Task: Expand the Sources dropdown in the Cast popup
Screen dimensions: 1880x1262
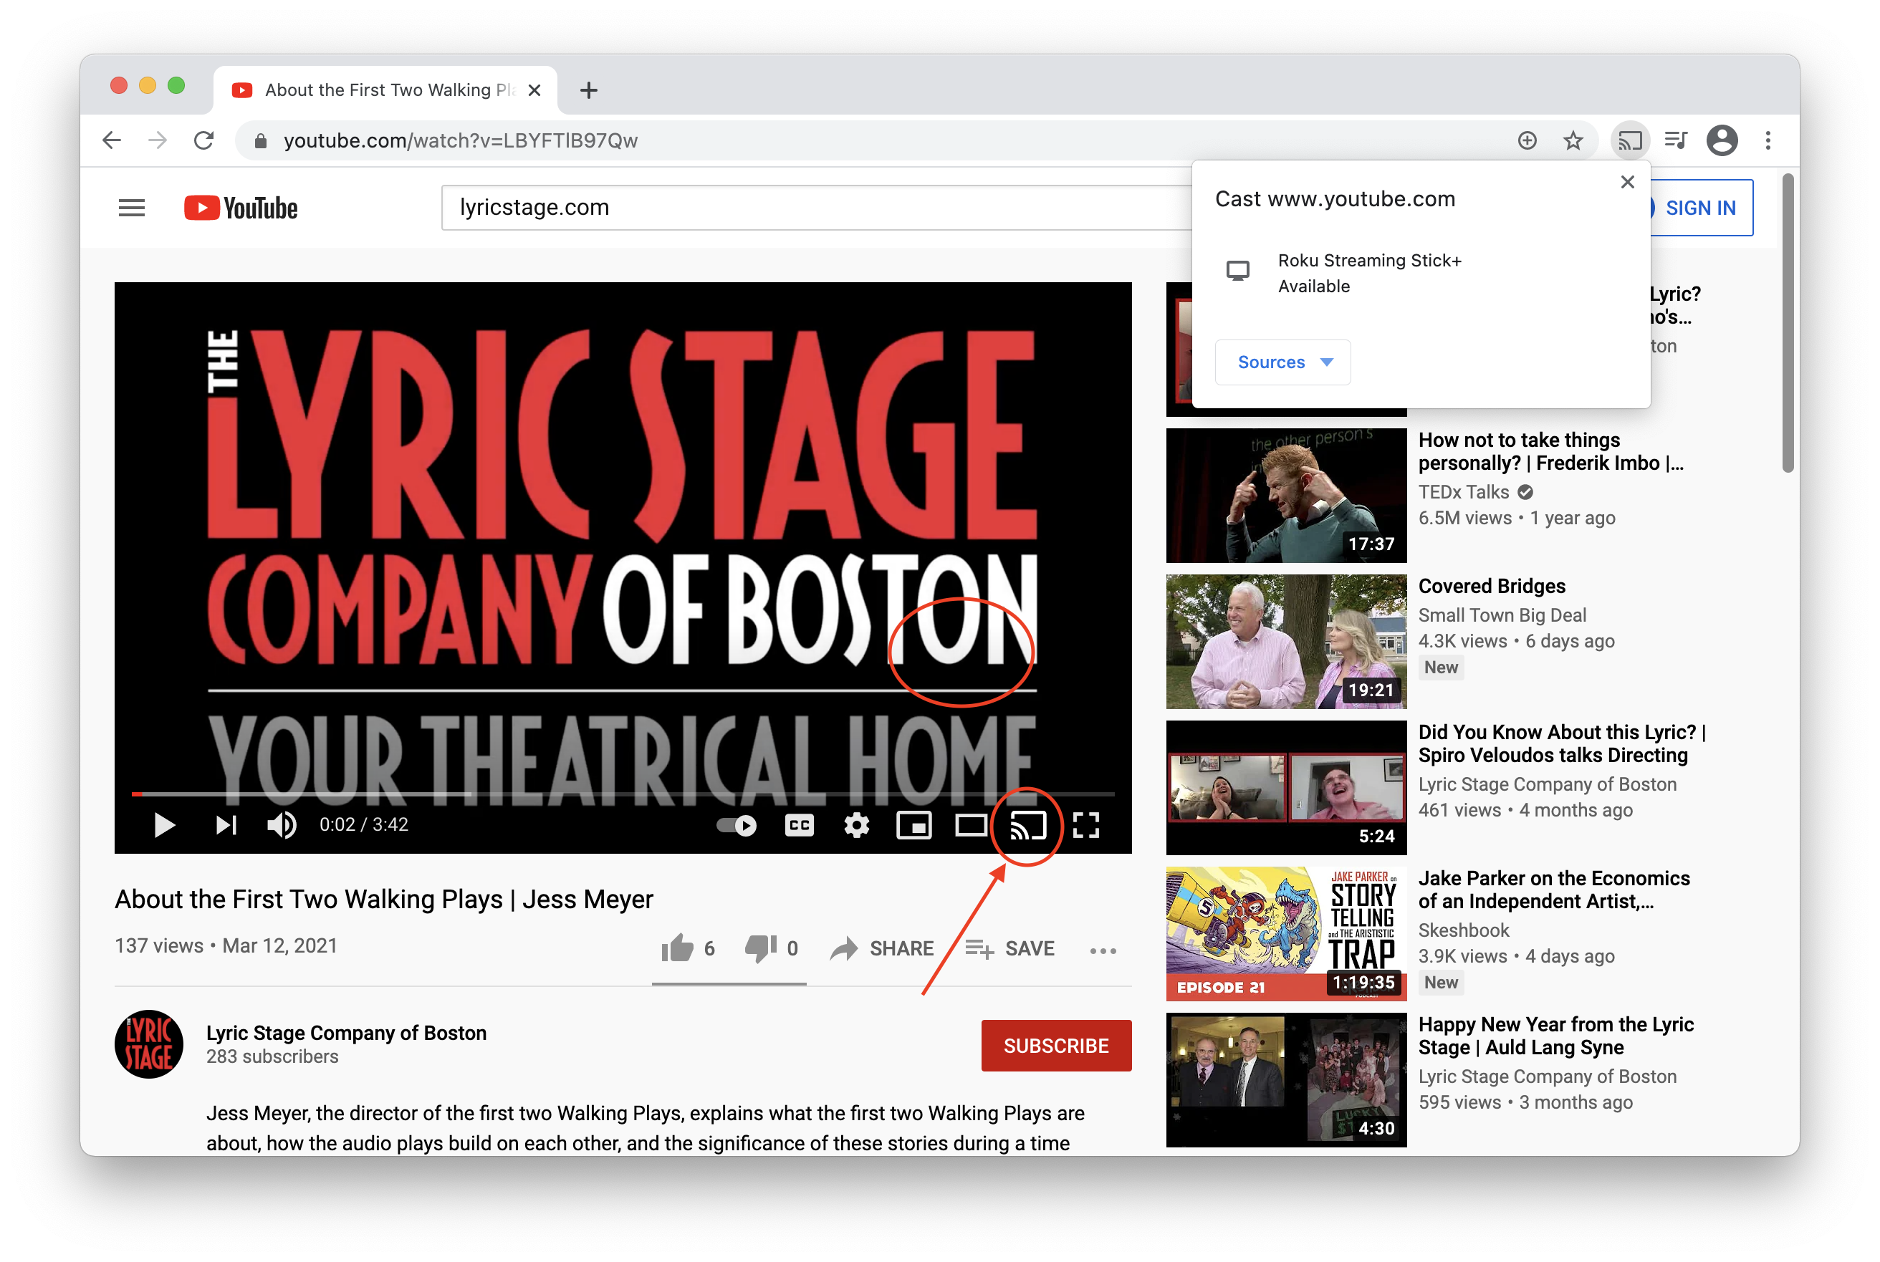Action: pos(1282,362)
